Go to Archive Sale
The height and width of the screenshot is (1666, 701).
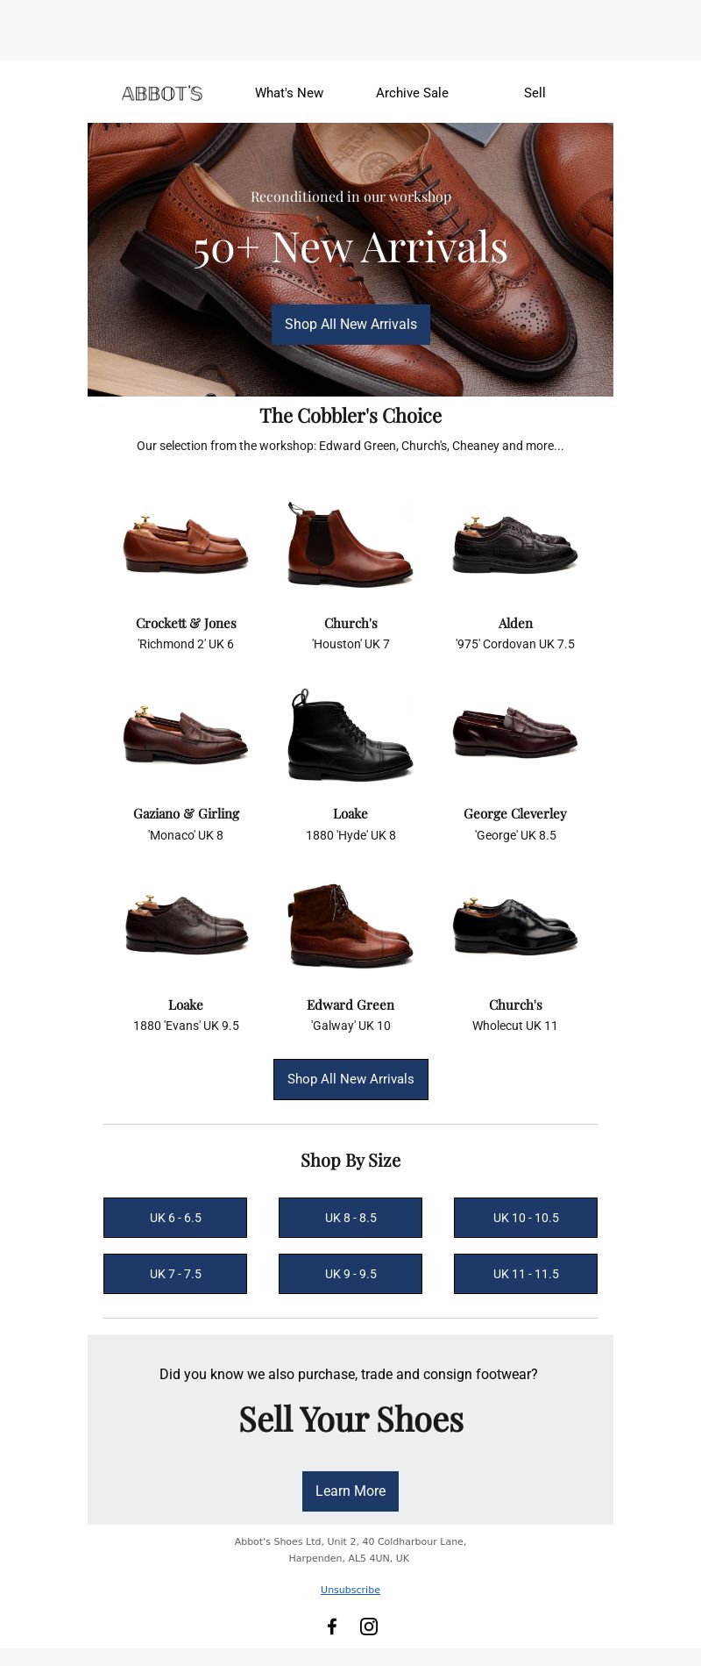click(412, 93)
